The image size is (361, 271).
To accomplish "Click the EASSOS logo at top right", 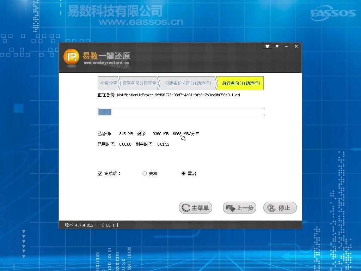I will coord(333,13).
